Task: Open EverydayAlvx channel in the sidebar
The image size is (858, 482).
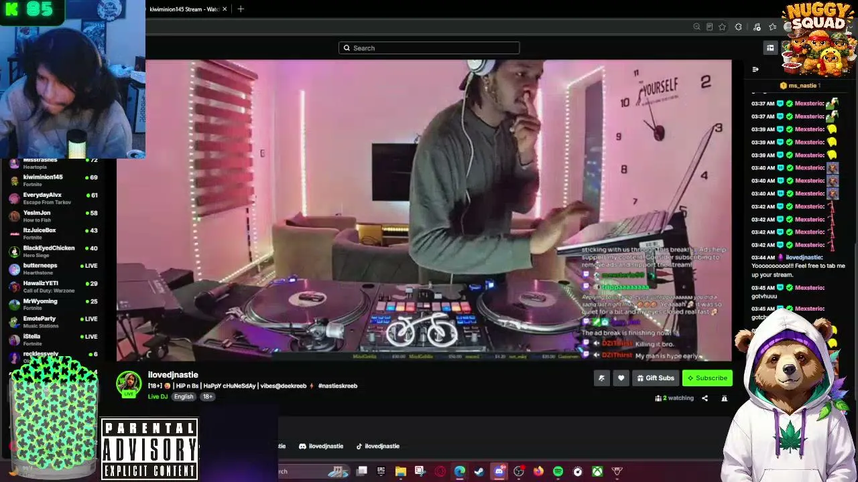Action: pos(54,198)
